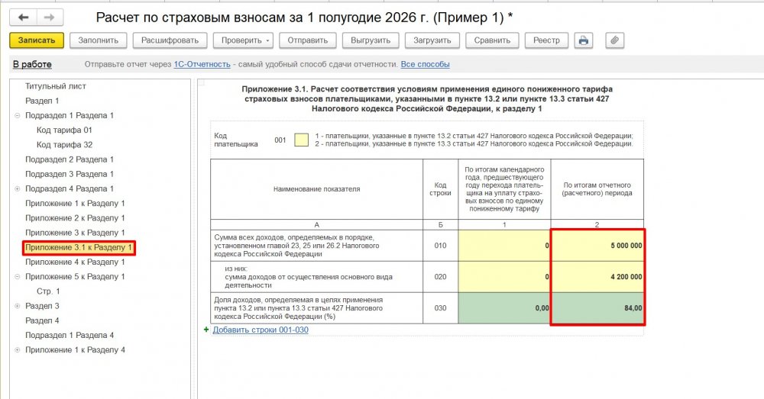Click the Сравнить button
Viewport: 764px width, 399px height.
[492, 40]
